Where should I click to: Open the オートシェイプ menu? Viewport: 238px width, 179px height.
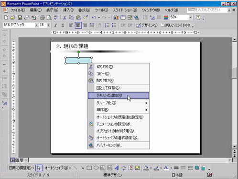click(x=58, y=168)
